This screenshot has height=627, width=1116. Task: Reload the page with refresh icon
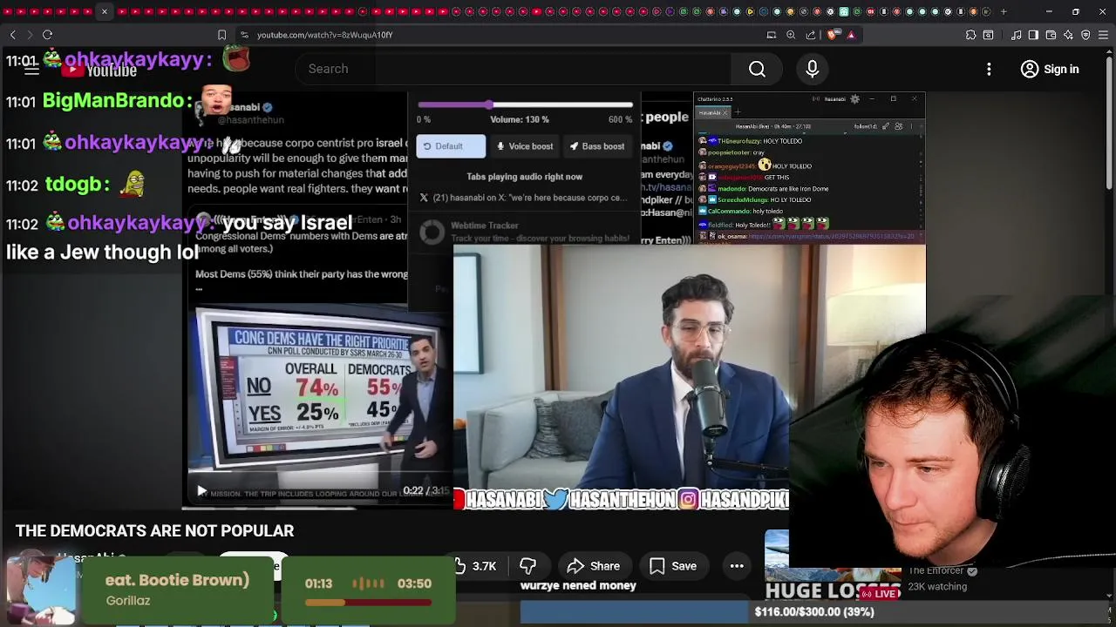click(x=47, y=35)
